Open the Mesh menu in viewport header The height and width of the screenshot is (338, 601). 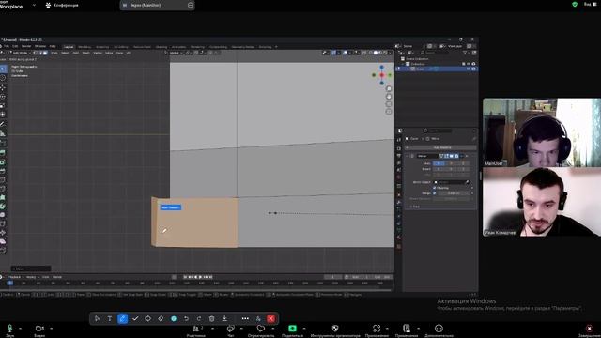(86, 53)
